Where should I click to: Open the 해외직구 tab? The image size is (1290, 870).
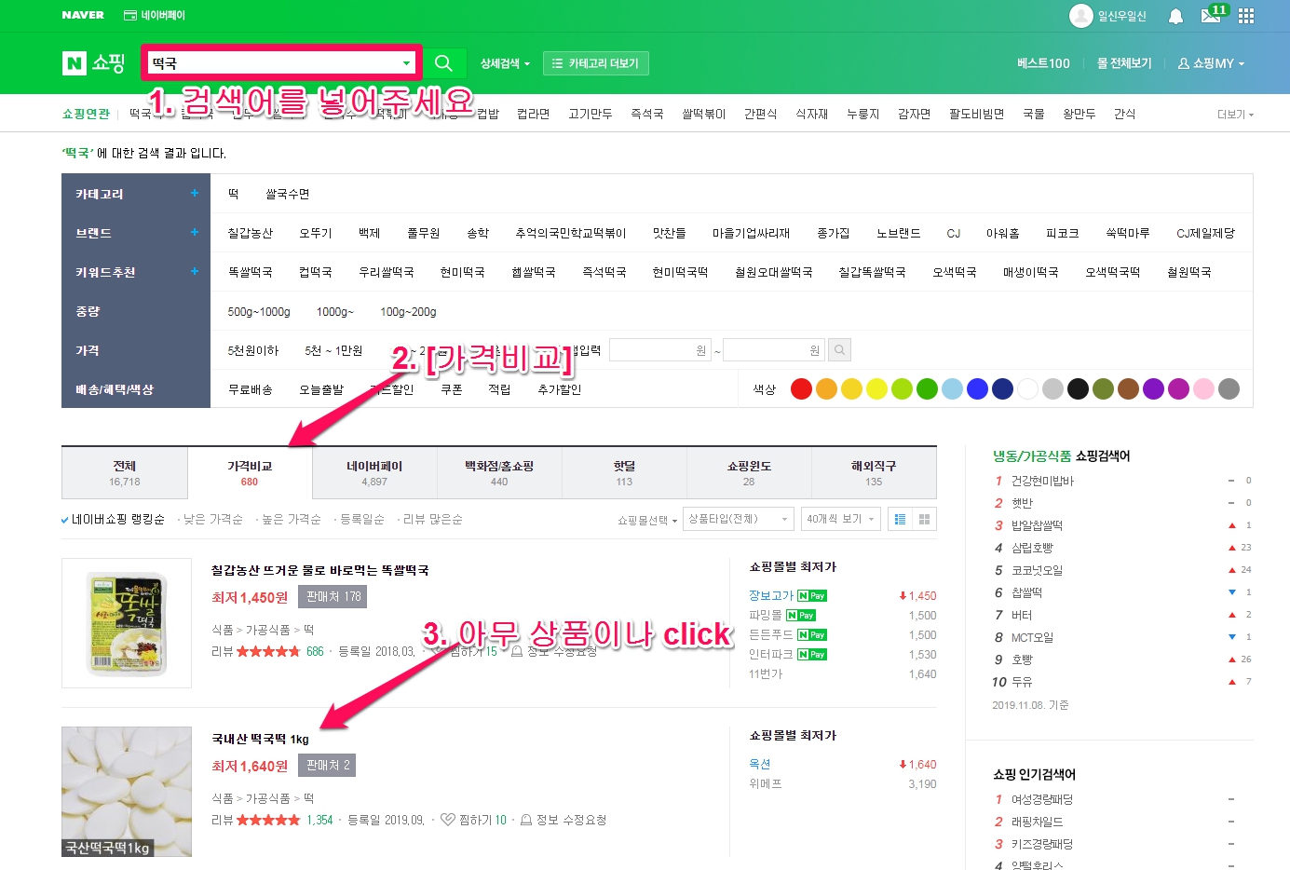click(x=874, y=472)
